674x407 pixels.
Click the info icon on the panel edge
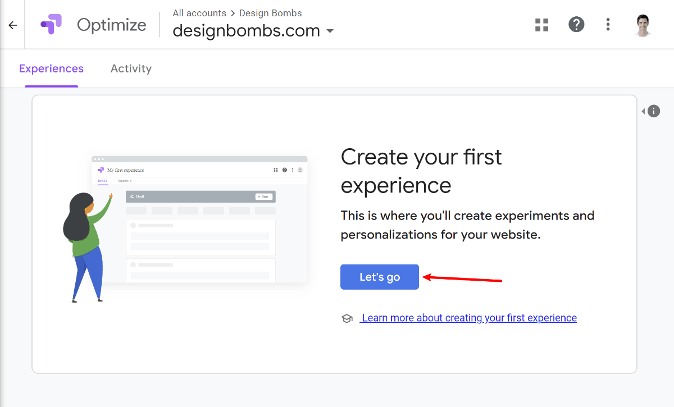[x=654, y=111]
